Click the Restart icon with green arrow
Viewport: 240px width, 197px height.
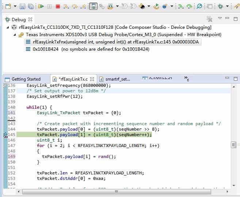coord(156,7)
